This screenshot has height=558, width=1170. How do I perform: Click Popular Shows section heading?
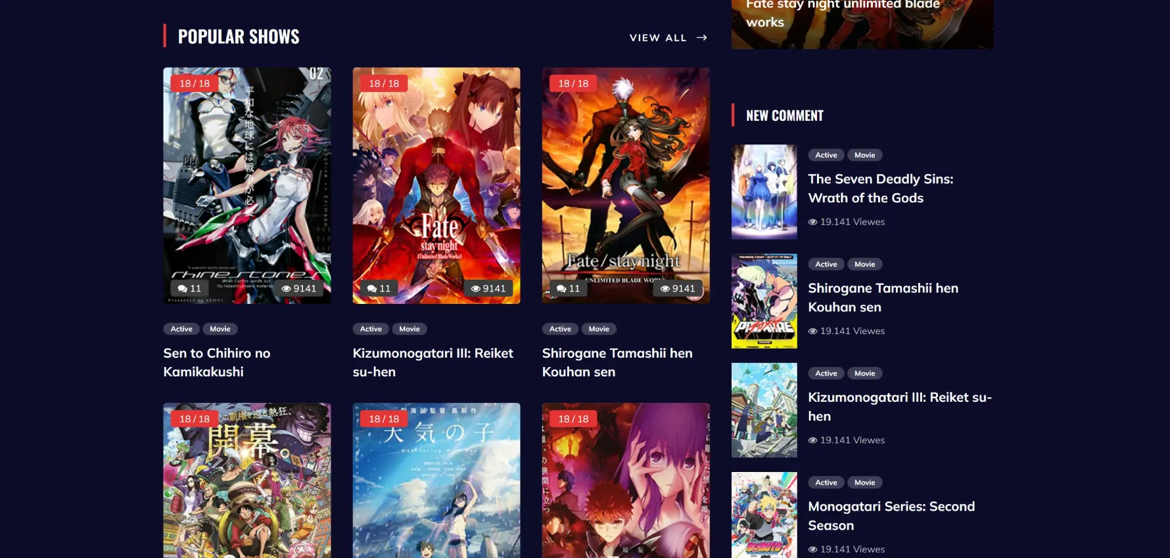point(239,37)
